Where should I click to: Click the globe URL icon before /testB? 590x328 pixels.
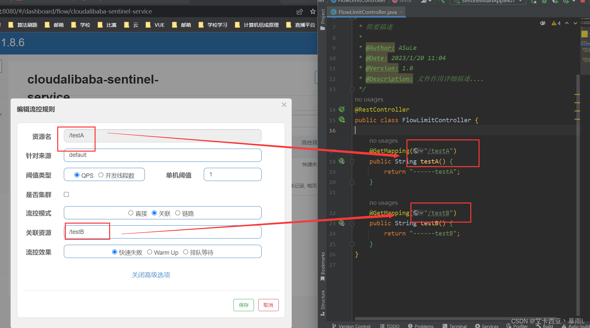coord(416,213)
